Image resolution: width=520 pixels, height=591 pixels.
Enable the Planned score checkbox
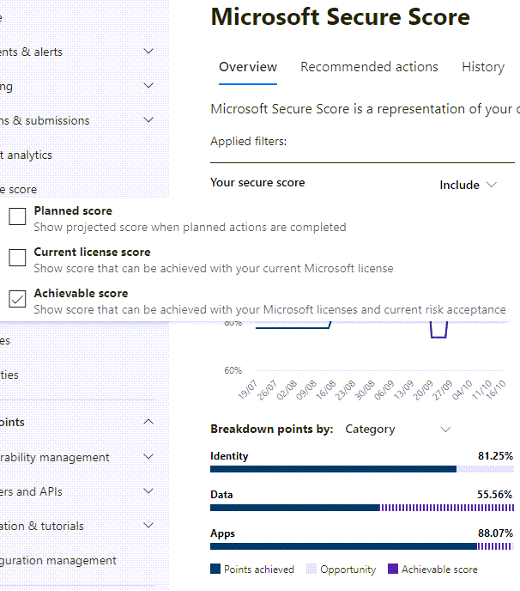click(x=17, y=217)
